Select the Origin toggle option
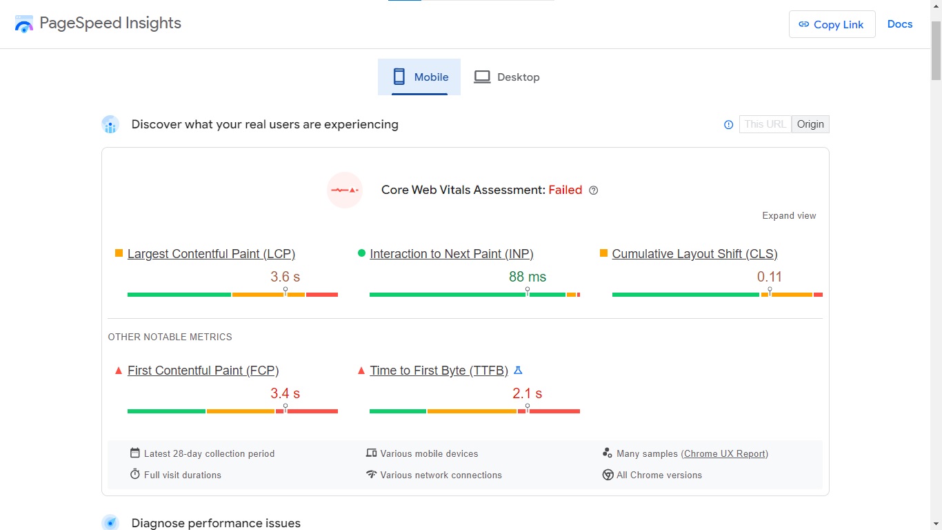 pyautogui.click(x=810, y=124)
